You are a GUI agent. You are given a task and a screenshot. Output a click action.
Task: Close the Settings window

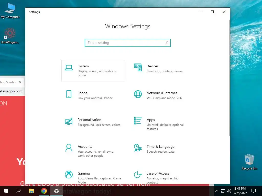(x=224, y=12)
